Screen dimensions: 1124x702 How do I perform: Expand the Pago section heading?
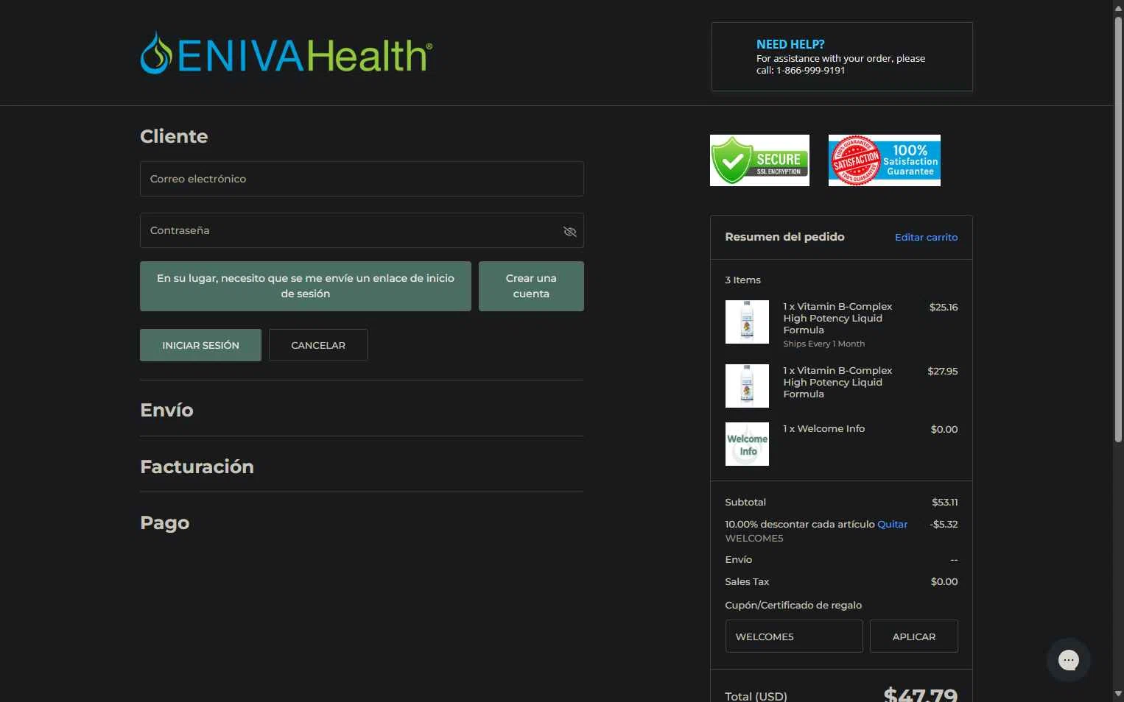(165, 522)
